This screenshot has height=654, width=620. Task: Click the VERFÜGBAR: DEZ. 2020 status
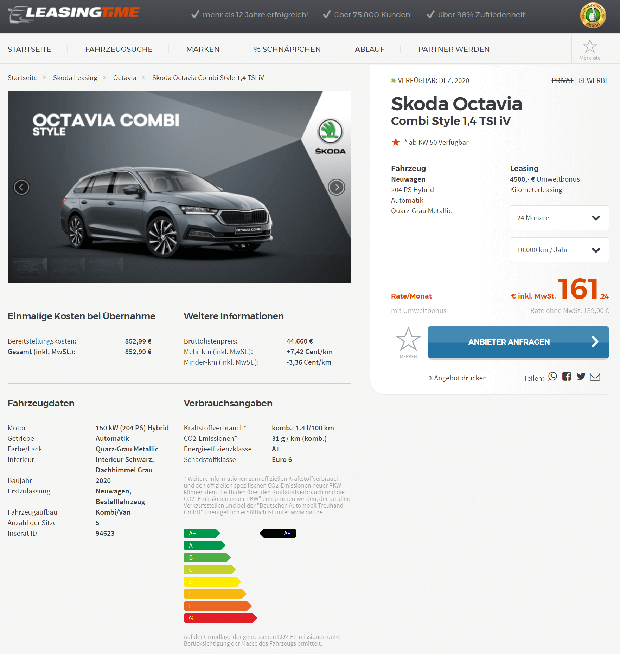[430, 80]
